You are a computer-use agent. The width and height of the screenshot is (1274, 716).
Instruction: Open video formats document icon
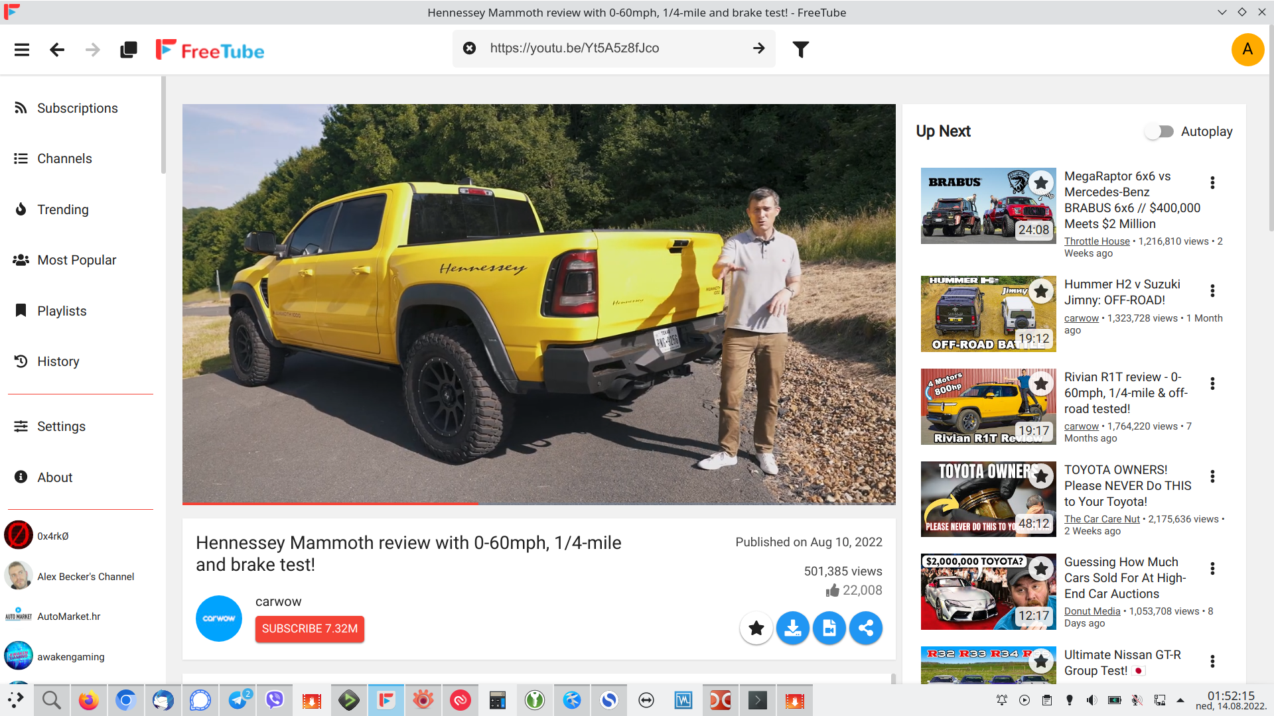click(829, 628)
